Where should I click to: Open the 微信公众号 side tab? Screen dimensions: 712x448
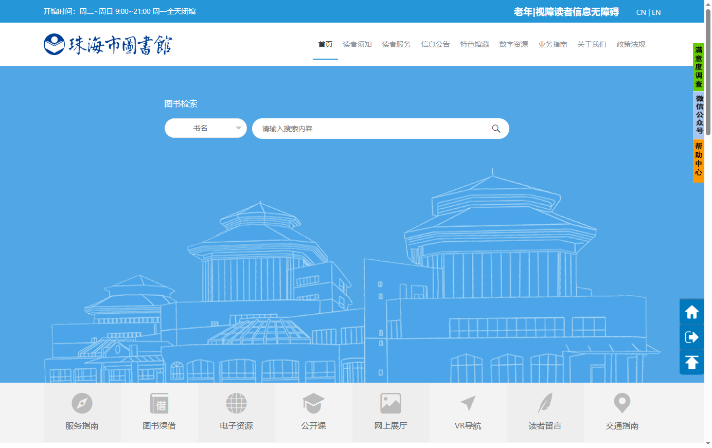699,115
